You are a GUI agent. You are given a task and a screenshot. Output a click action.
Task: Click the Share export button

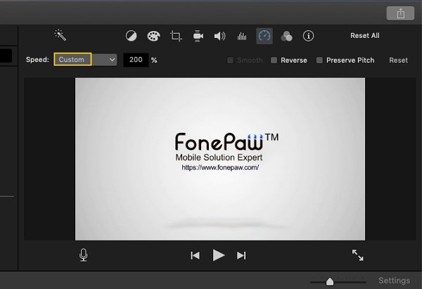[x=400, y=13]
